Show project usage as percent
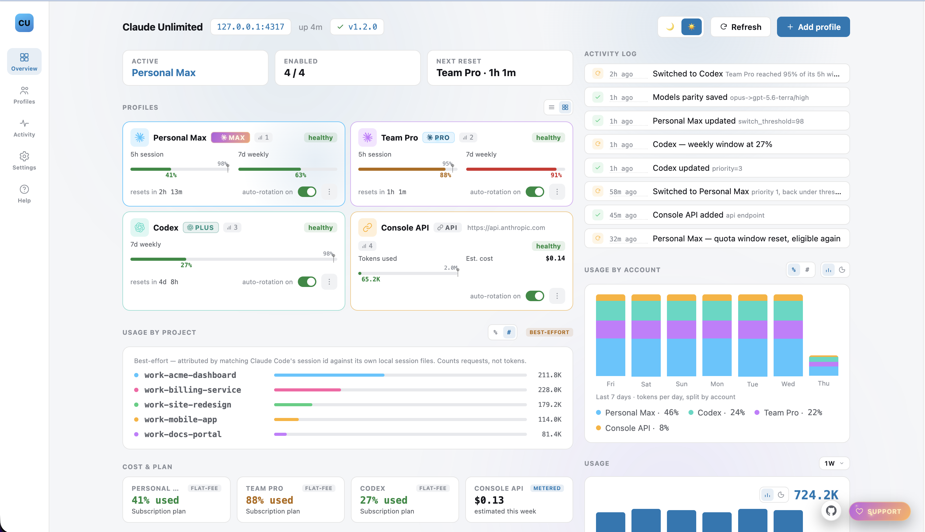The image size is (925, 532). [495, 332]
